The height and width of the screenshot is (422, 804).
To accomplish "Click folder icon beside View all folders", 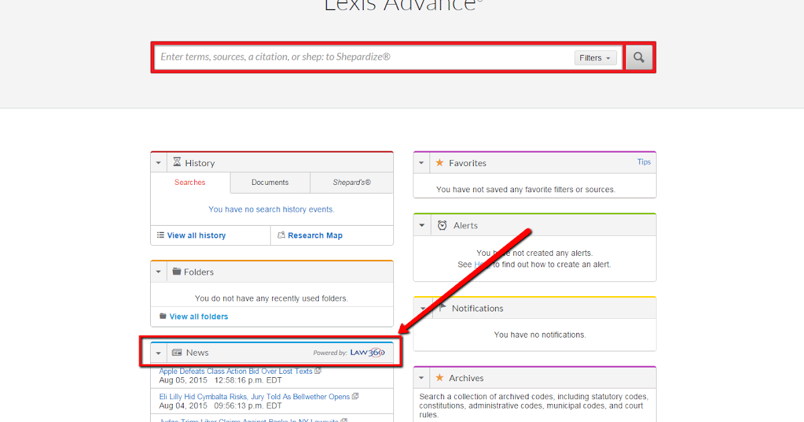I will [163, 316].
